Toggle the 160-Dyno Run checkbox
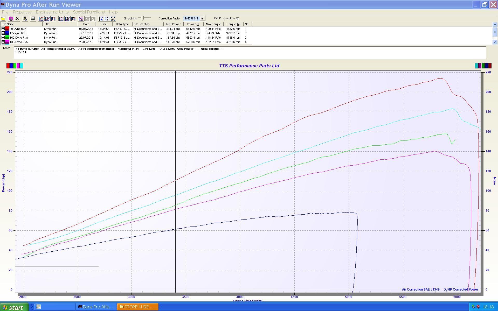The height and width of the screenshot is (311, 498). 3,38
